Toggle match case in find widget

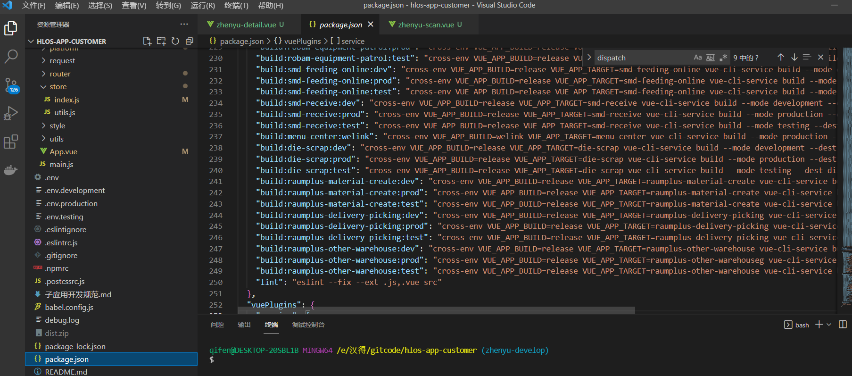tap(698, 58)
